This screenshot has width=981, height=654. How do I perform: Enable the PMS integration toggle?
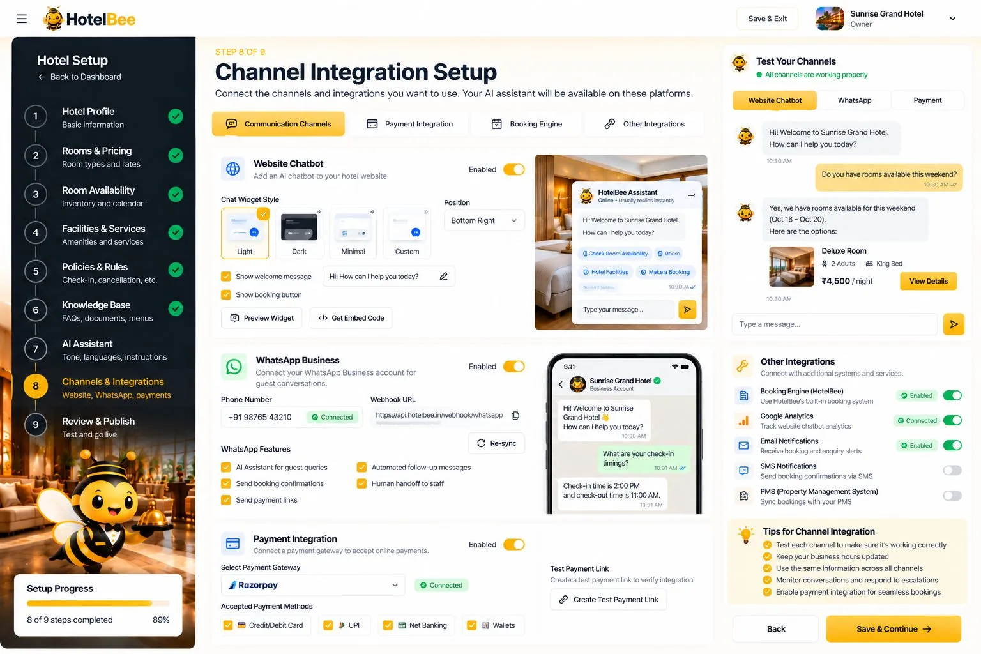coord(952,496)
